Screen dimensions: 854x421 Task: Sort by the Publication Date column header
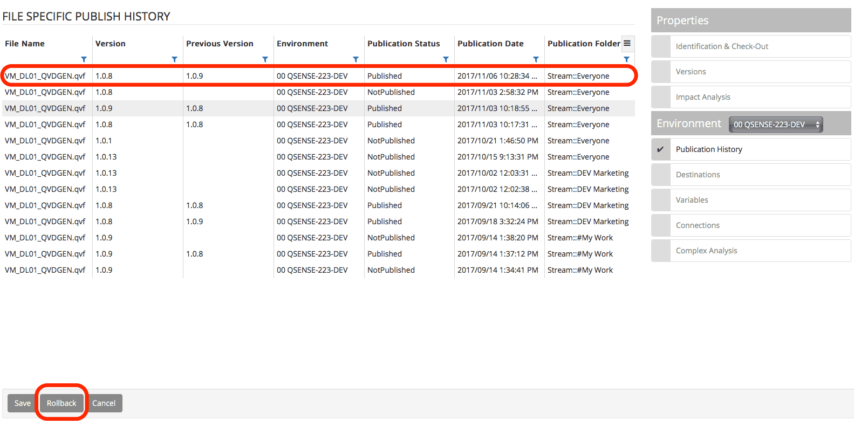490,44
